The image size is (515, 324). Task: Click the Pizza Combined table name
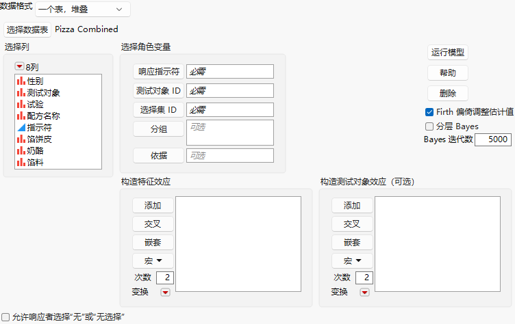[x=86, y=29]
